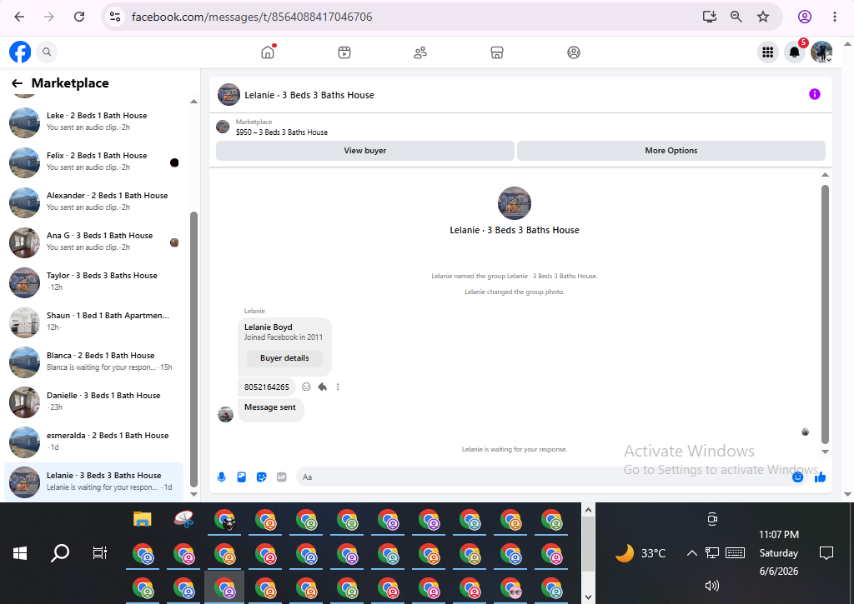Open the account profile picture menu
854x604 pixels.
point(821,52)
